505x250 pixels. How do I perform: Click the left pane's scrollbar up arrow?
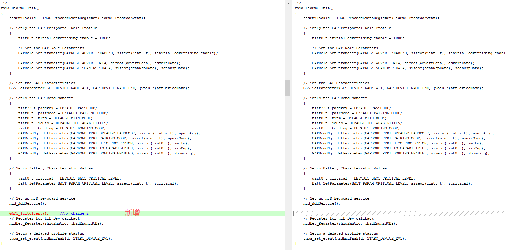(x=288, y=3)
